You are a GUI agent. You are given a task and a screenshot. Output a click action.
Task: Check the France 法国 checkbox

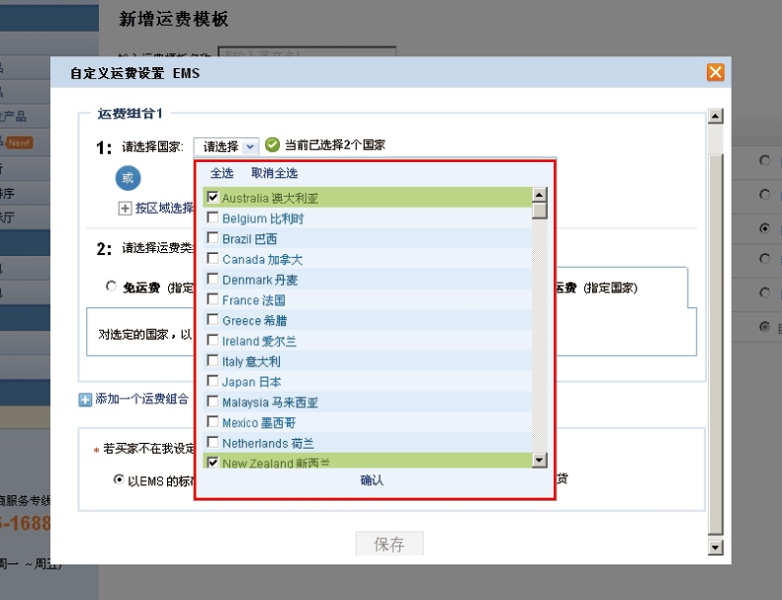tap(213, 300)
